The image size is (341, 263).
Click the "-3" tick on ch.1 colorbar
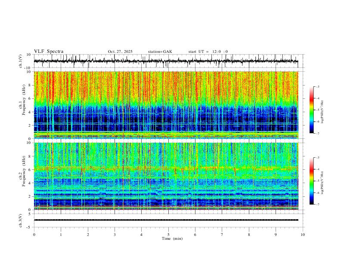[317, 86]
